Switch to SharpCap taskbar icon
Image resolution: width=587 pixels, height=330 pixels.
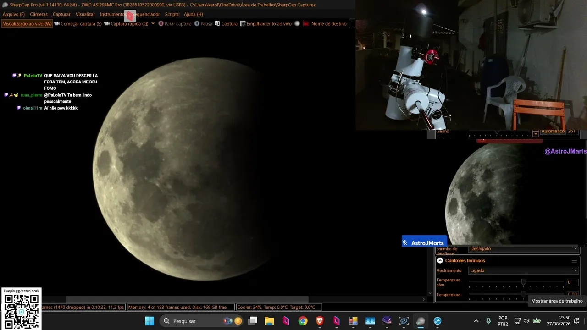point(421,321)
